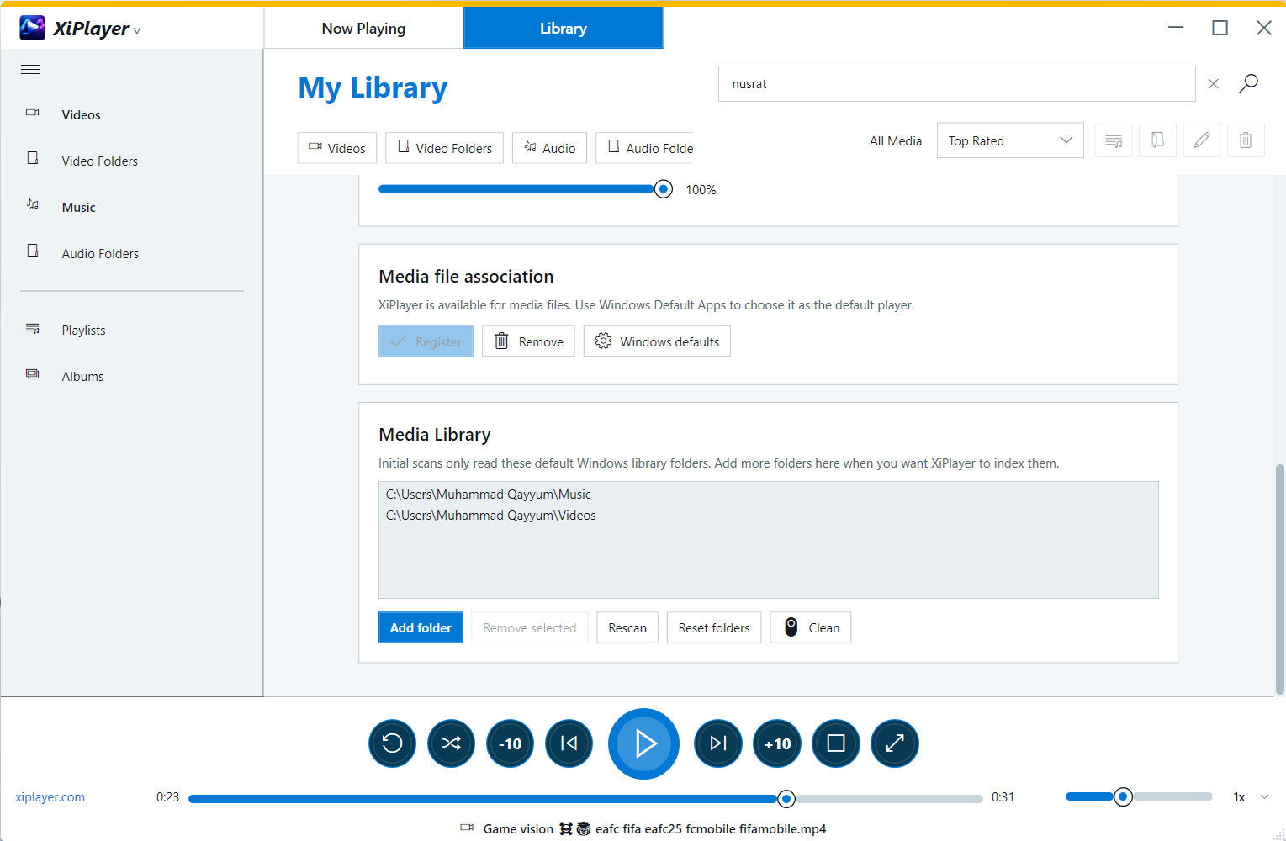Click the elapsed time 0:23 label
1286x841 pixels.
coord(167,797)
